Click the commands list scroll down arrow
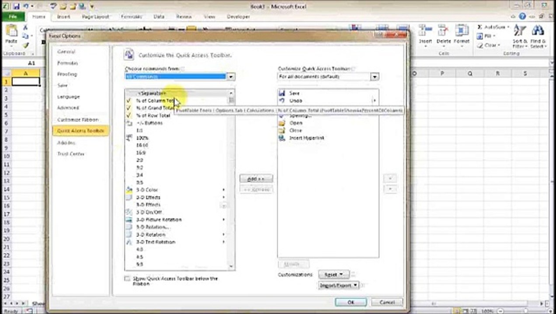 coord(231,266)
